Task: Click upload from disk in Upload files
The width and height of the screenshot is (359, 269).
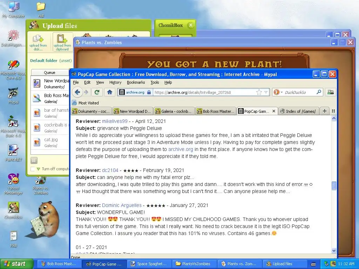Action: (x=38, y=42)
